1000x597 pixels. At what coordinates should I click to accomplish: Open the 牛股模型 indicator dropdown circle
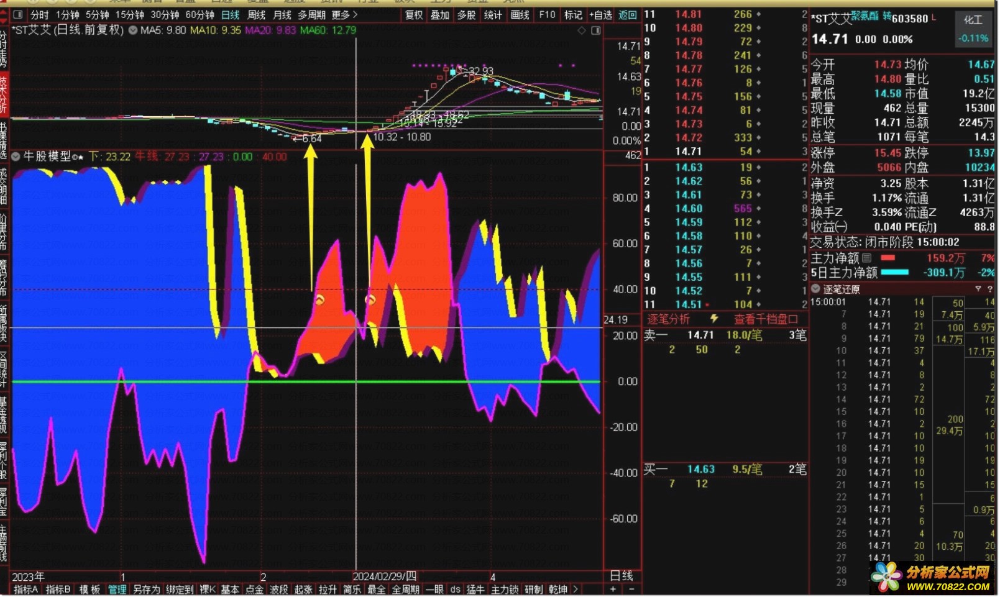(16, 156)
